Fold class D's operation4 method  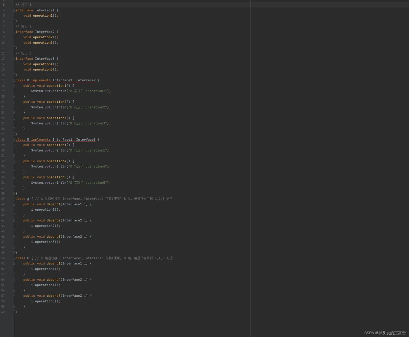click(x=14, y=161)
